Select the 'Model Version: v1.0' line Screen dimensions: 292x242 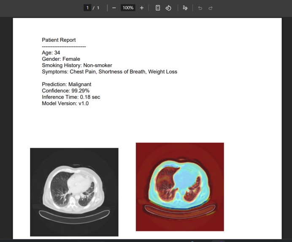pos(65,103)
